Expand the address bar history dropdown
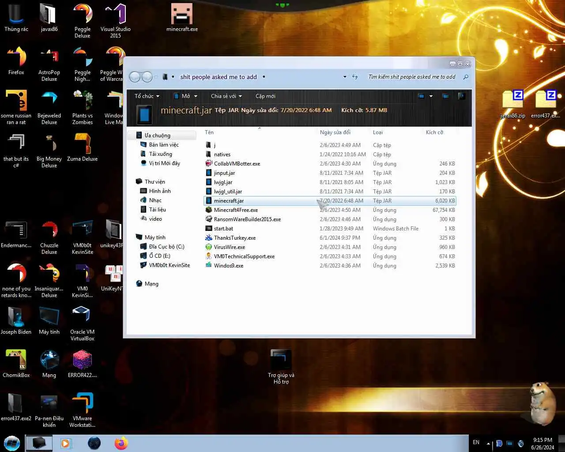The image size is (565, 452). pos(345,77)
